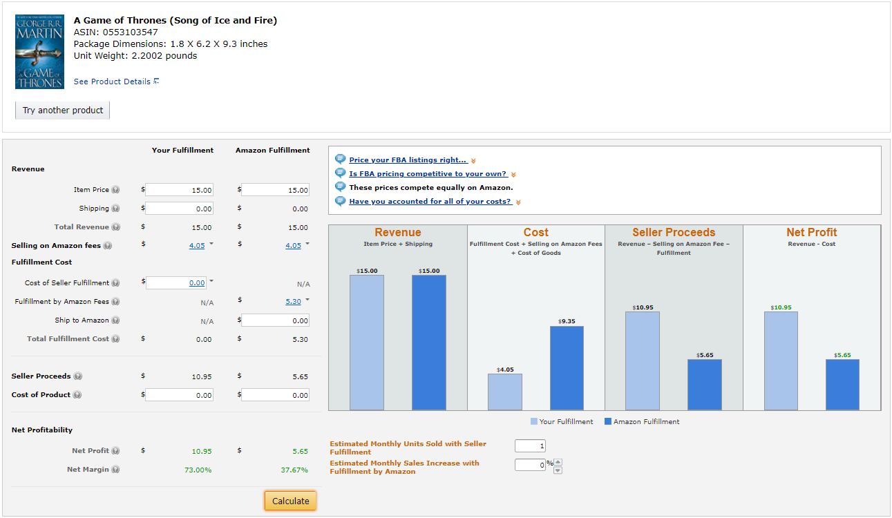Click help icon for Cost of Seller Fulfillment
This screenshot has width=892, height=518.
pyautogui.click(x=116, y=283)
